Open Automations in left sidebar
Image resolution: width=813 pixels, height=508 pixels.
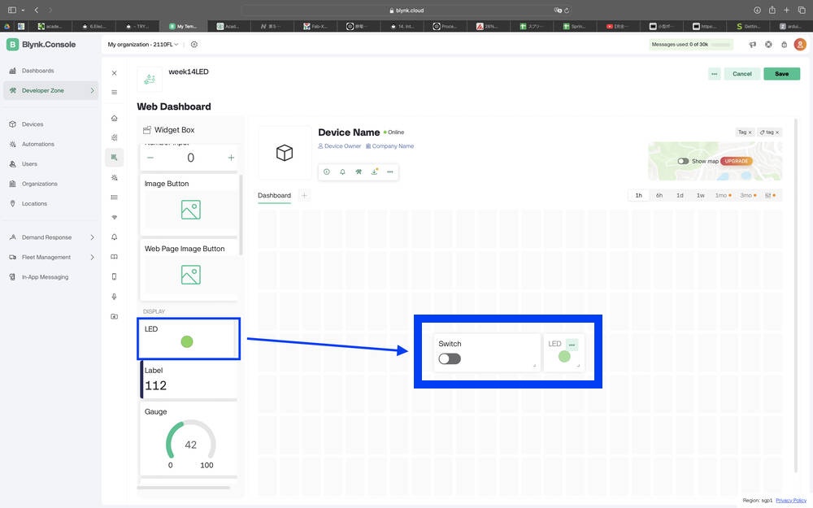38,144
